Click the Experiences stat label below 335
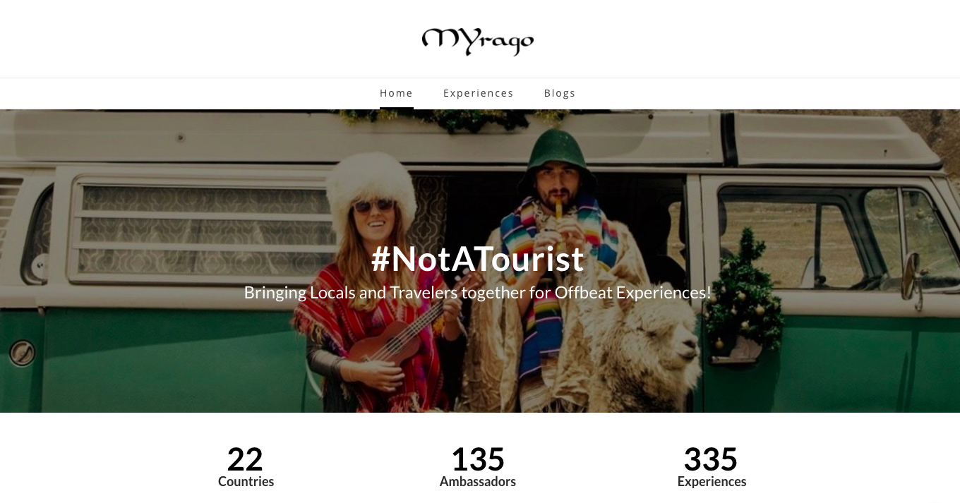This screenshot has width=960, height=503. (712, 482)
